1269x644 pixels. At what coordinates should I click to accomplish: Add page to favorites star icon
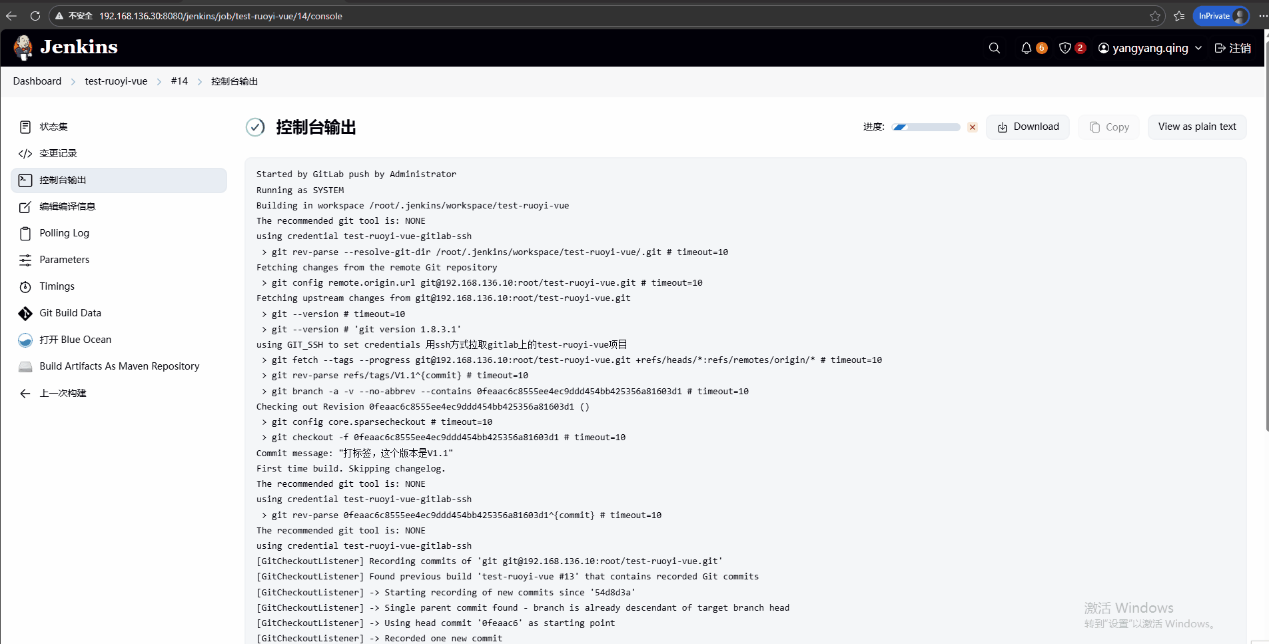pos(1155,16)
